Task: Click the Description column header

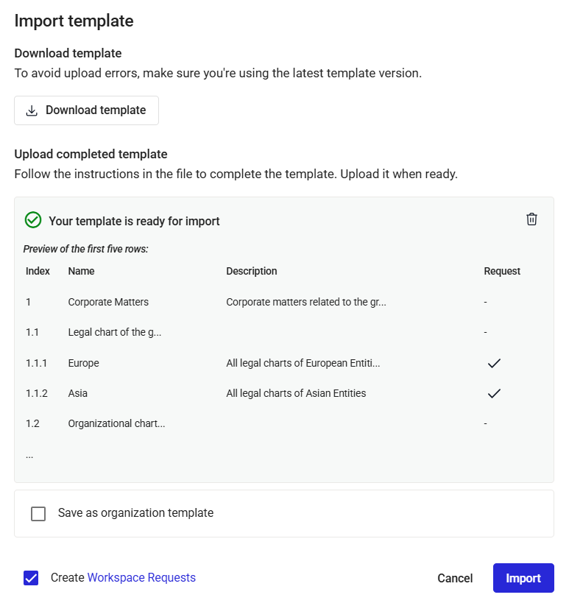Action: tap(252, 271)
